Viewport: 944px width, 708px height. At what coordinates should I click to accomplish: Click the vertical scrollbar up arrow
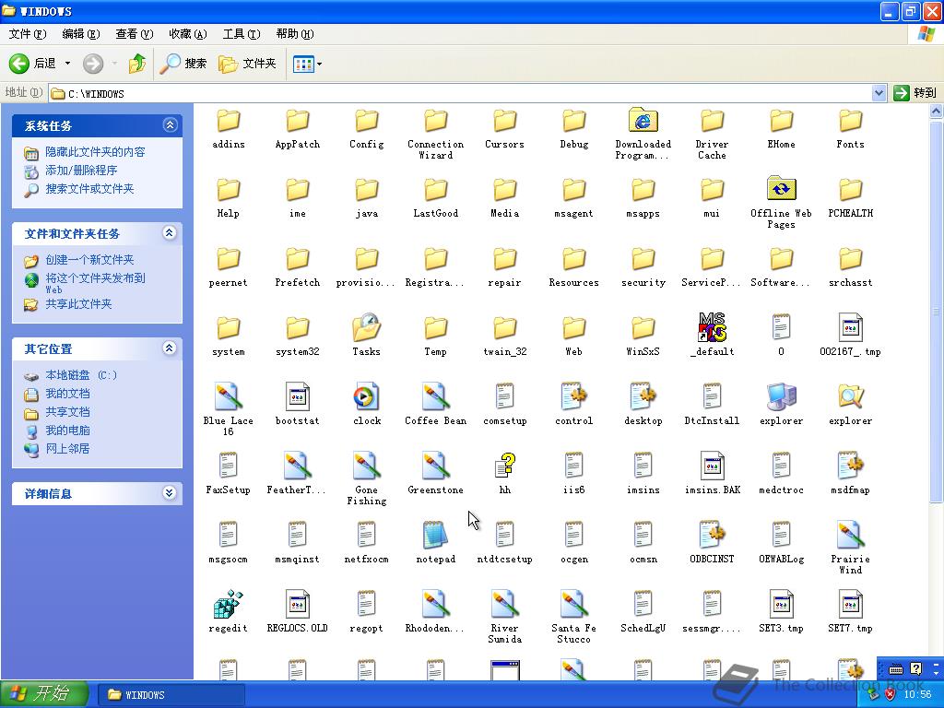[937, 111]
